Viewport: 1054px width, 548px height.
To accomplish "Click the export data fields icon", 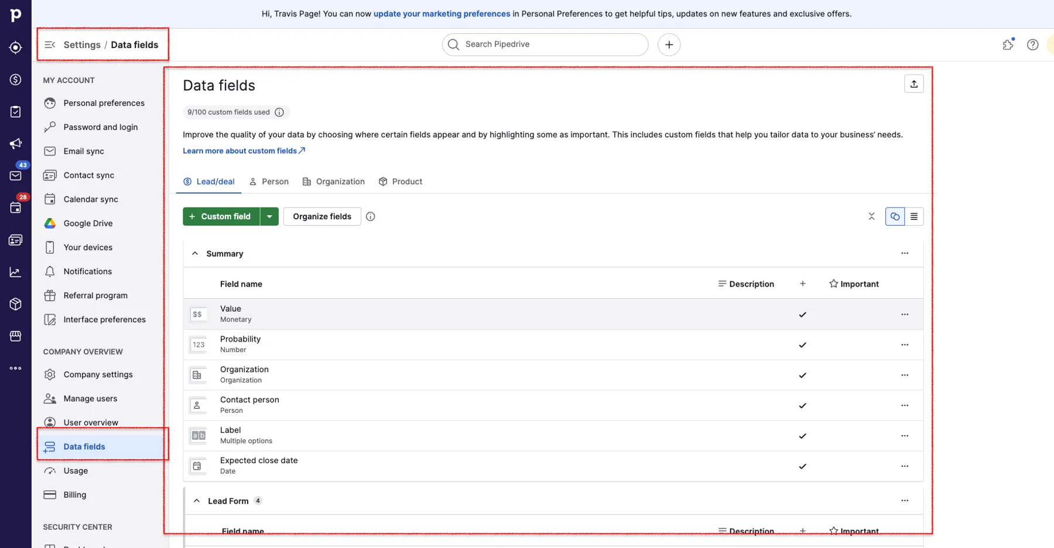I will [913, 84].
